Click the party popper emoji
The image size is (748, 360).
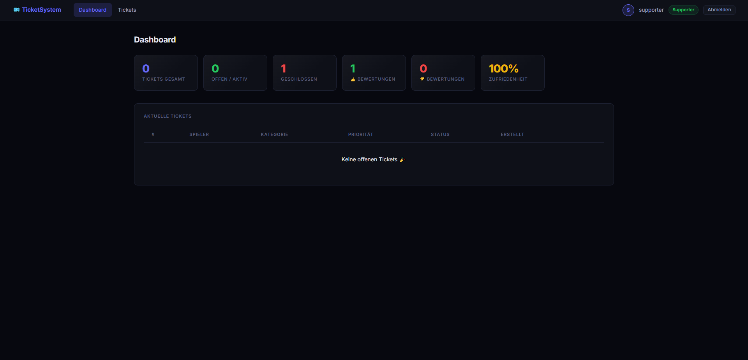click(x=402, y=159)
